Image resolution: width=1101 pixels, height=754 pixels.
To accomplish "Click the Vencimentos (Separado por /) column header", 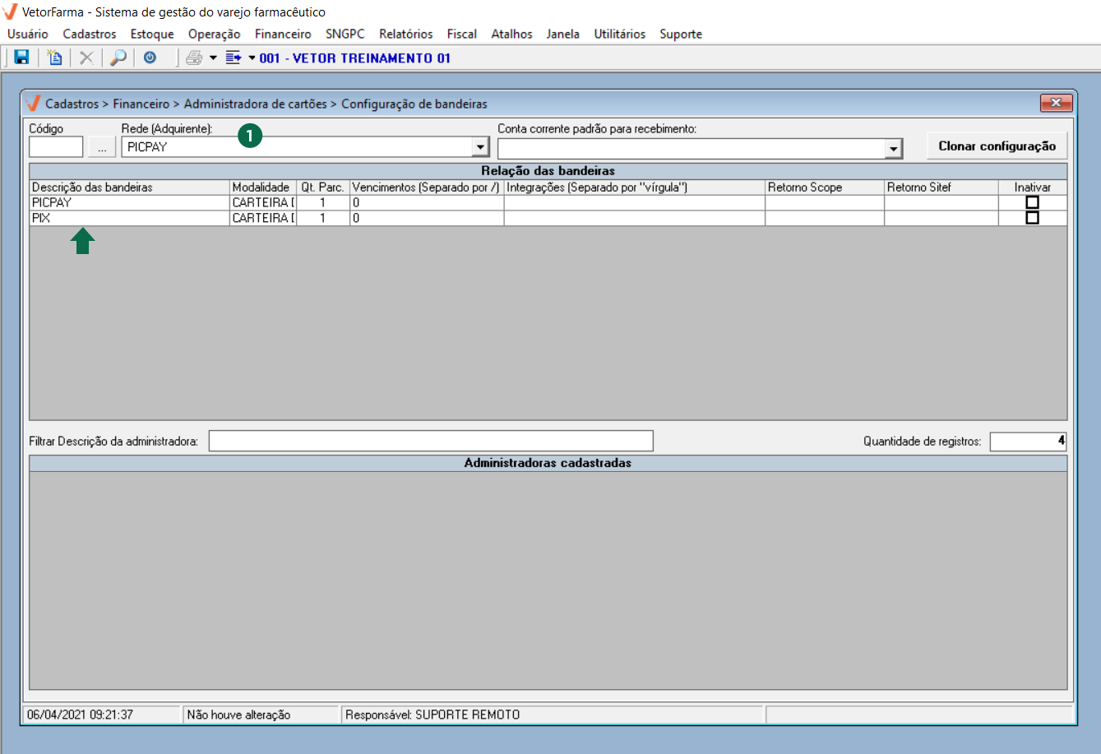I will click(x=427, y=187).
